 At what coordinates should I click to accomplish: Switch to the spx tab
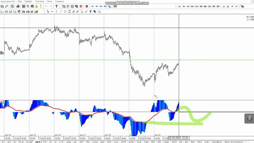[x=75, y=142]
